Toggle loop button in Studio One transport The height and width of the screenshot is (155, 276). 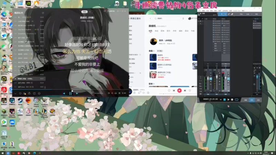pos(237,100)
